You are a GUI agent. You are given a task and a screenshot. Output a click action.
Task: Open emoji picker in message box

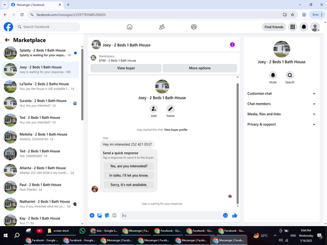(226, 216)
